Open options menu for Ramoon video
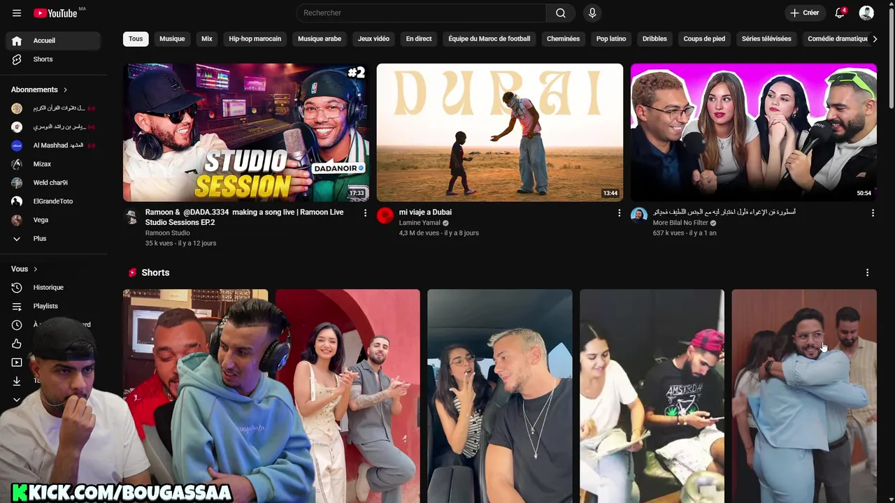 365,213
